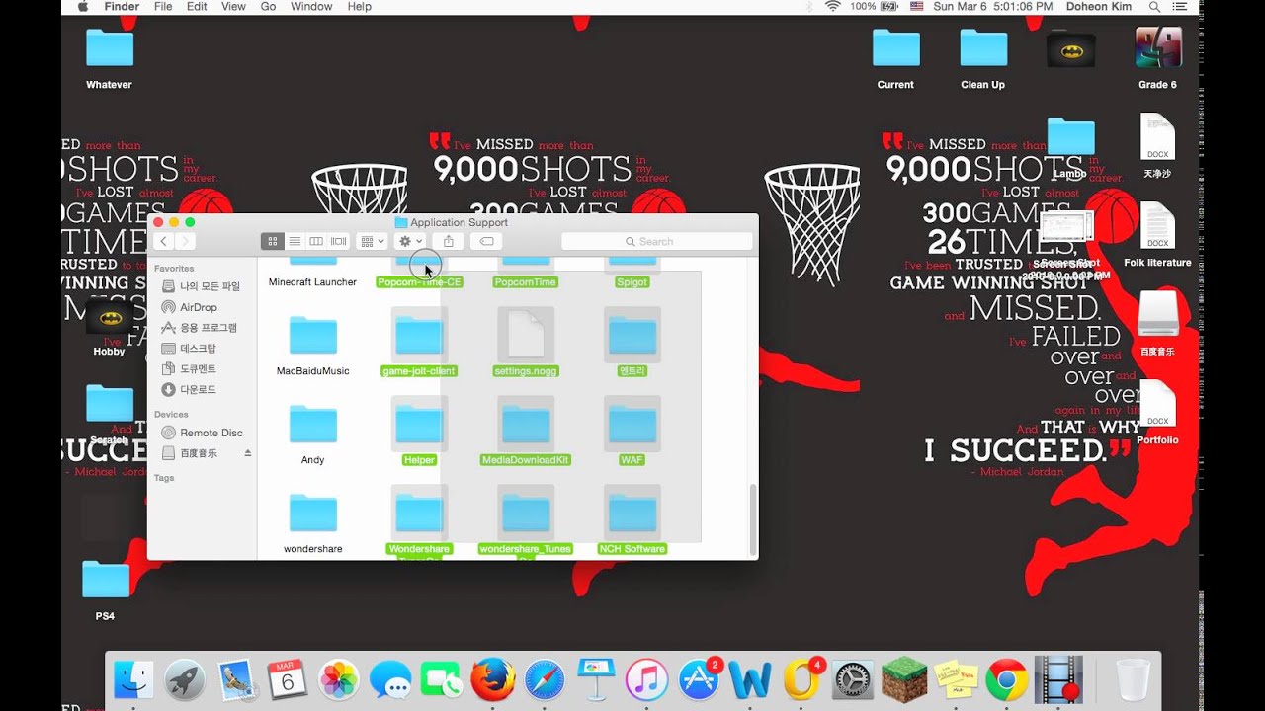Open the item arrangement dropdown
Screen dimensions: 1265x711
[372, 241]
